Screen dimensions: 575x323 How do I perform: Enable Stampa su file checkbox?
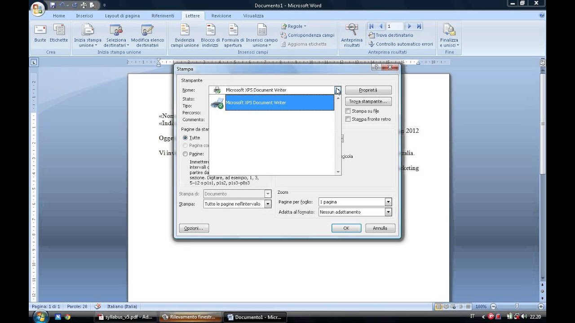[x=348, y=111]
